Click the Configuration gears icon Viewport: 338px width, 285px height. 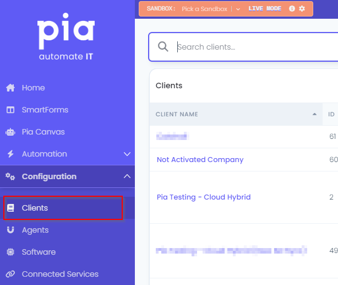(x=10, y=176)
